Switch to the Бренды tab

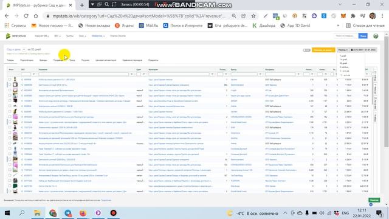tap(43, 60)
